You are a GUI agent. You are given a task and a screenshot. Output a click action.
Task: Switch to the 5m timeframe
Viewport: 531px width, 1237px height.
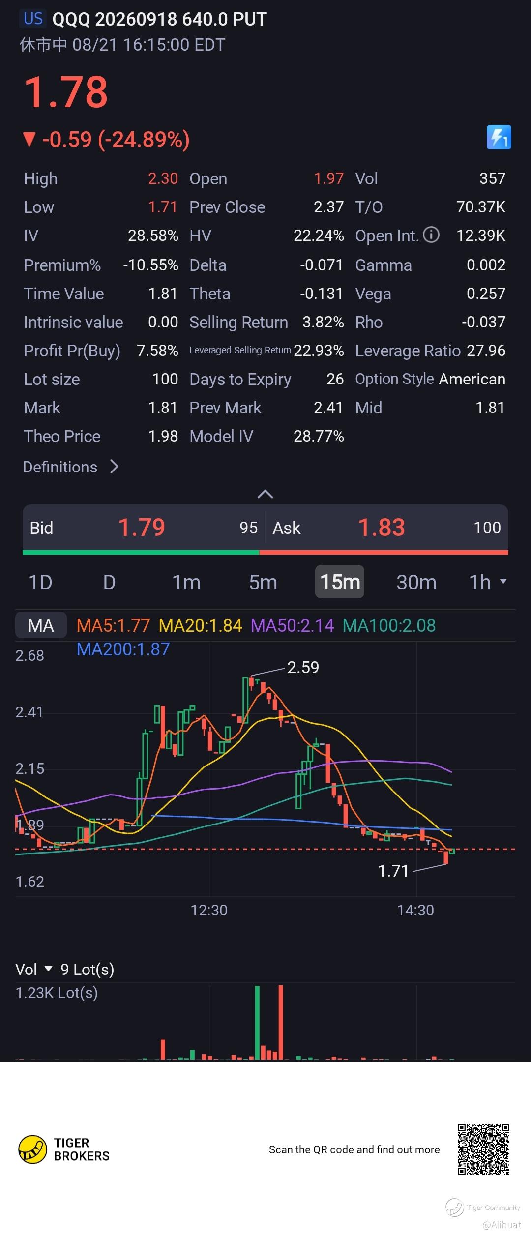point(263,582)
